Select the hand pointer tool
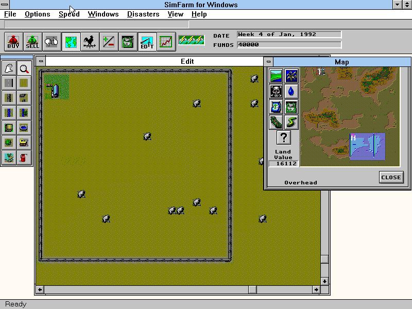Image resolution: width=412 pixels, height=309 pixels. [9, 68]
